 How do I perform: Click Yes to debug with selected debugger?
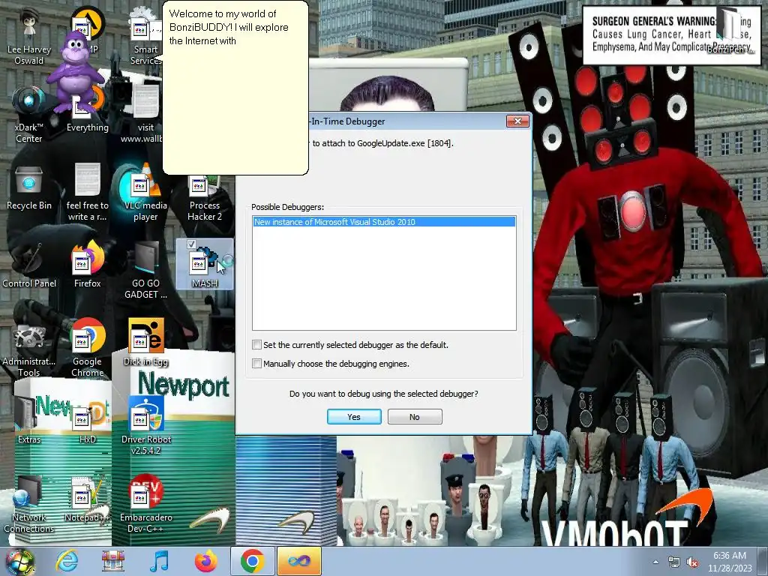point(354,417)
